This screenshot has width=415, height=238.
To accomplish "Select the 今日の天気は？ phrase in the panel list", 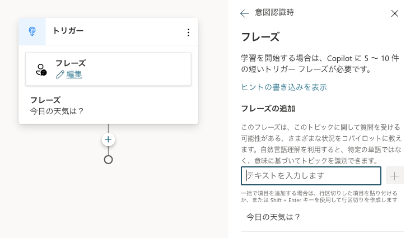I will point(274,217).
